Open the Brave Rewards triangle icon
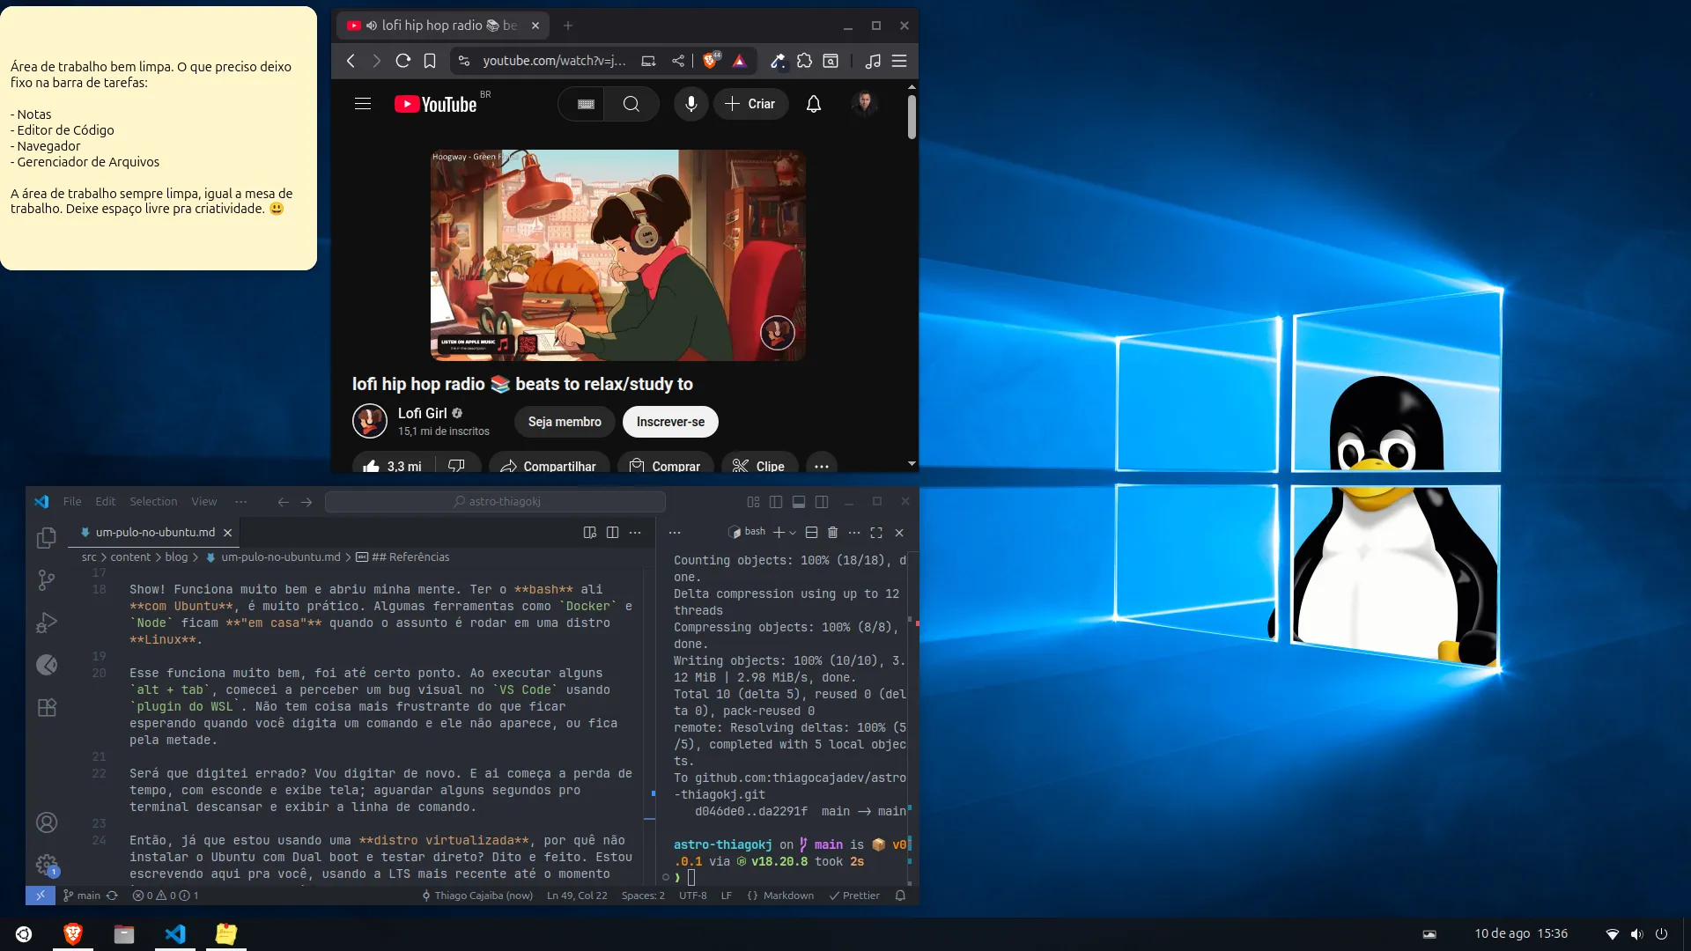Screen dimensions: 1691x951 click(x=740, y=61)
